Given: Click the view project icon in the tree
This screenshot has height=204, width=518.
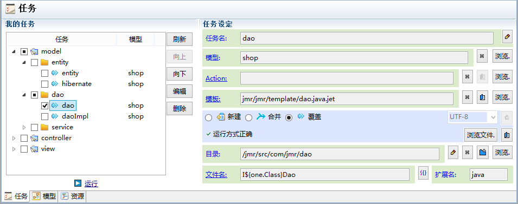Looking at the screenshot, I should pos(34,149).
